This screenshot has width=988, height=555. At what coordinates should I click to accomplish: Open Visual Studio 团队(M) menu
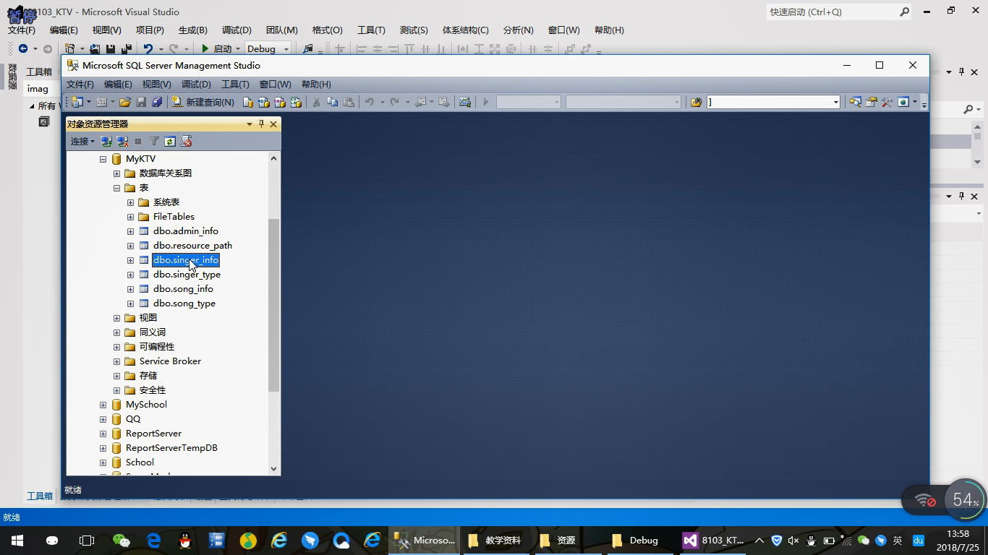point(281,30)
